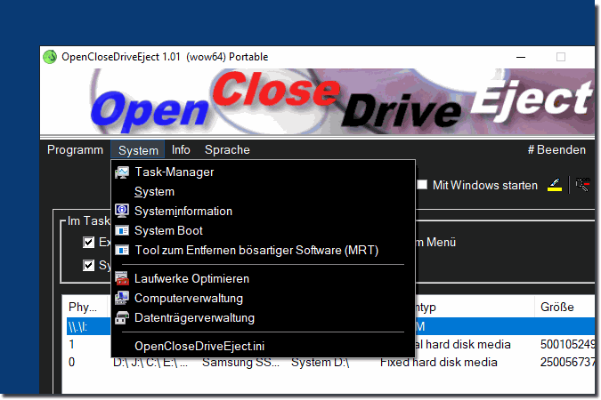This screenshot has height=400, width=601.
Task: Click the OpenCloseDriveEject banner logo
Action: [x=317, y=101]
